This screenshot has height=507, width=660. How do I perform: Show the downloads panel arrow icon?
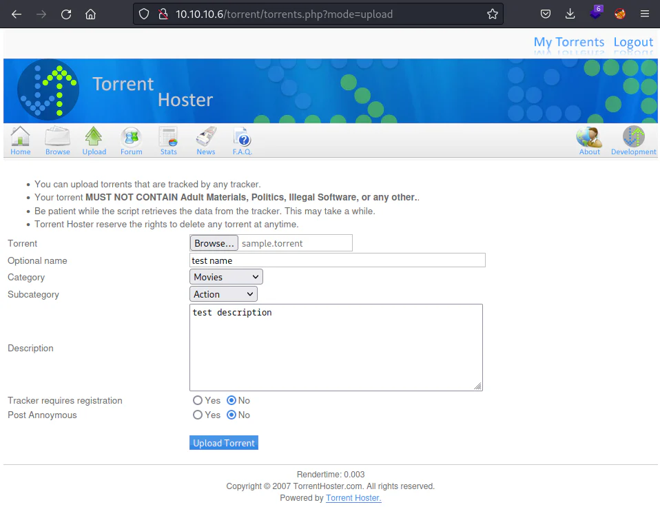point(570,14)
